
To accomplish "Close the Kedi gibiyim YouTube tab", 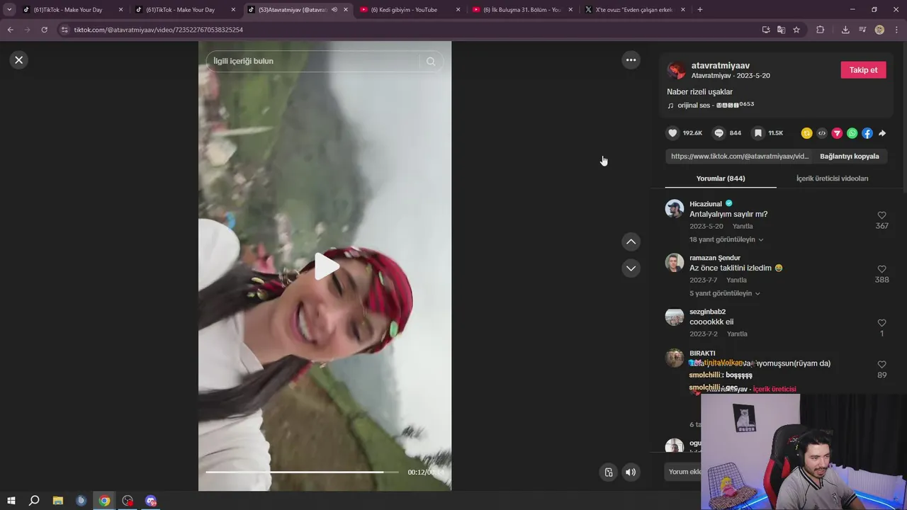I will (458, 10).
